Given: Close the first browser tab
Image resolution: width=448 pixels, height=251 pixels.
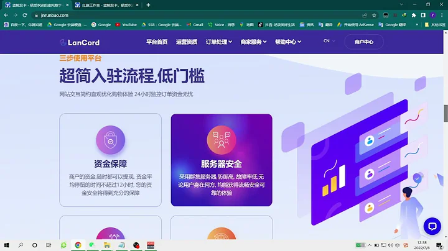Looking at the screenshot, I should click(x=67, y=5).
